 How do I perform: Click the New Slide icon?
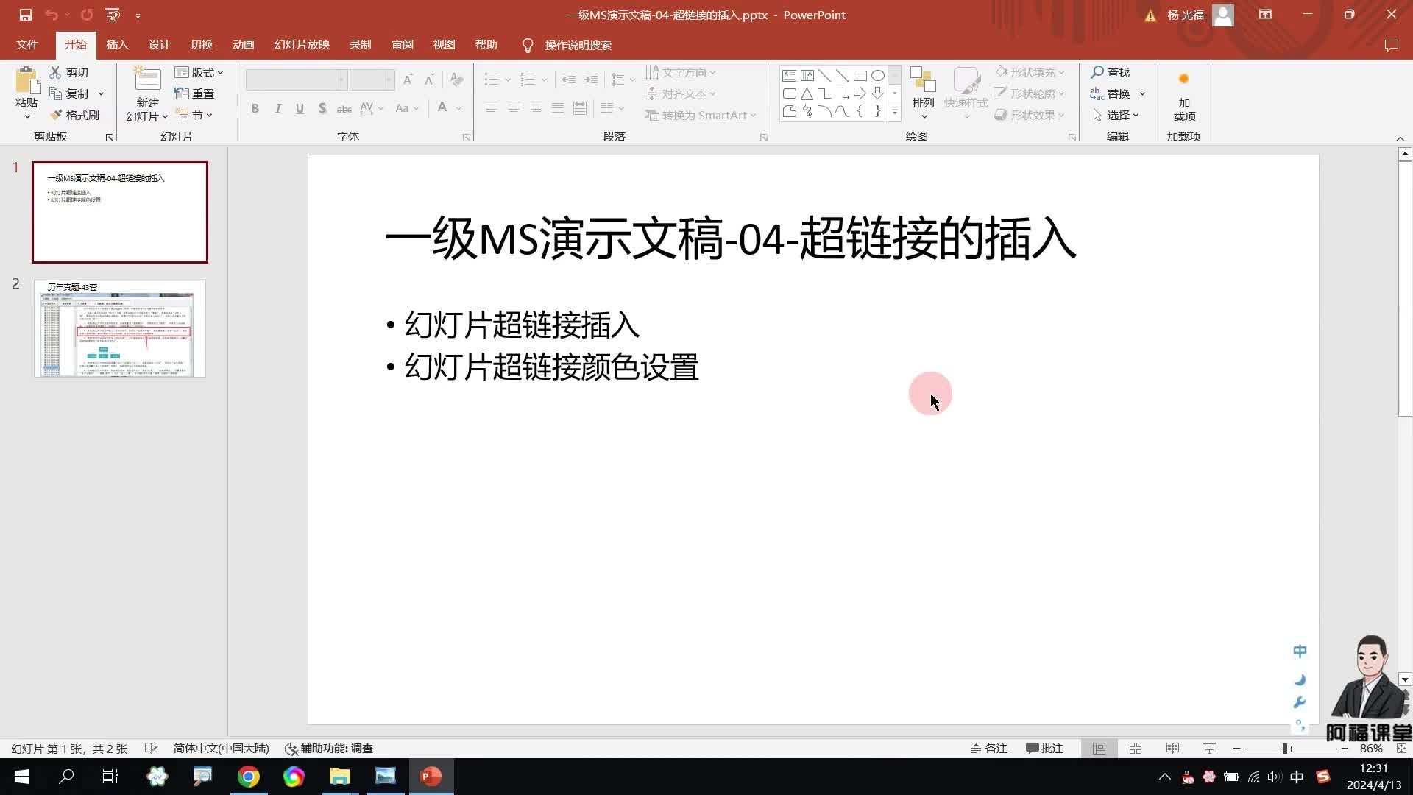(147, 79)
